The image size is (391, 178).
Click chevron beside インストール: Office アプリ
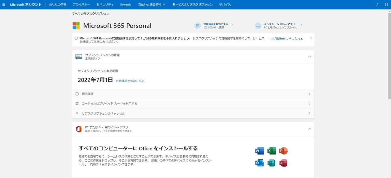[x=301, y=24]
